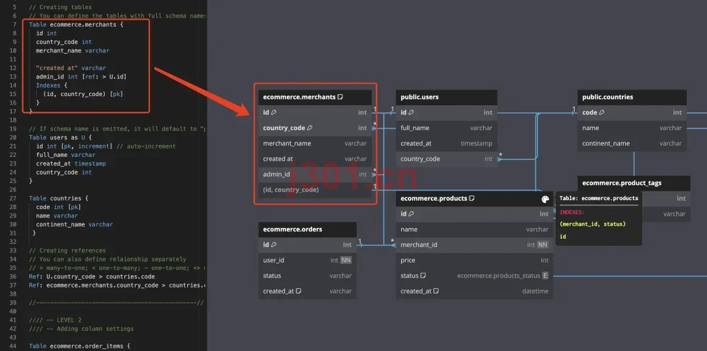Screen dimensions: 707x351
Task: Select name row in ecommerce.products table
Action: pyautogui.click(x=475, y=229)
